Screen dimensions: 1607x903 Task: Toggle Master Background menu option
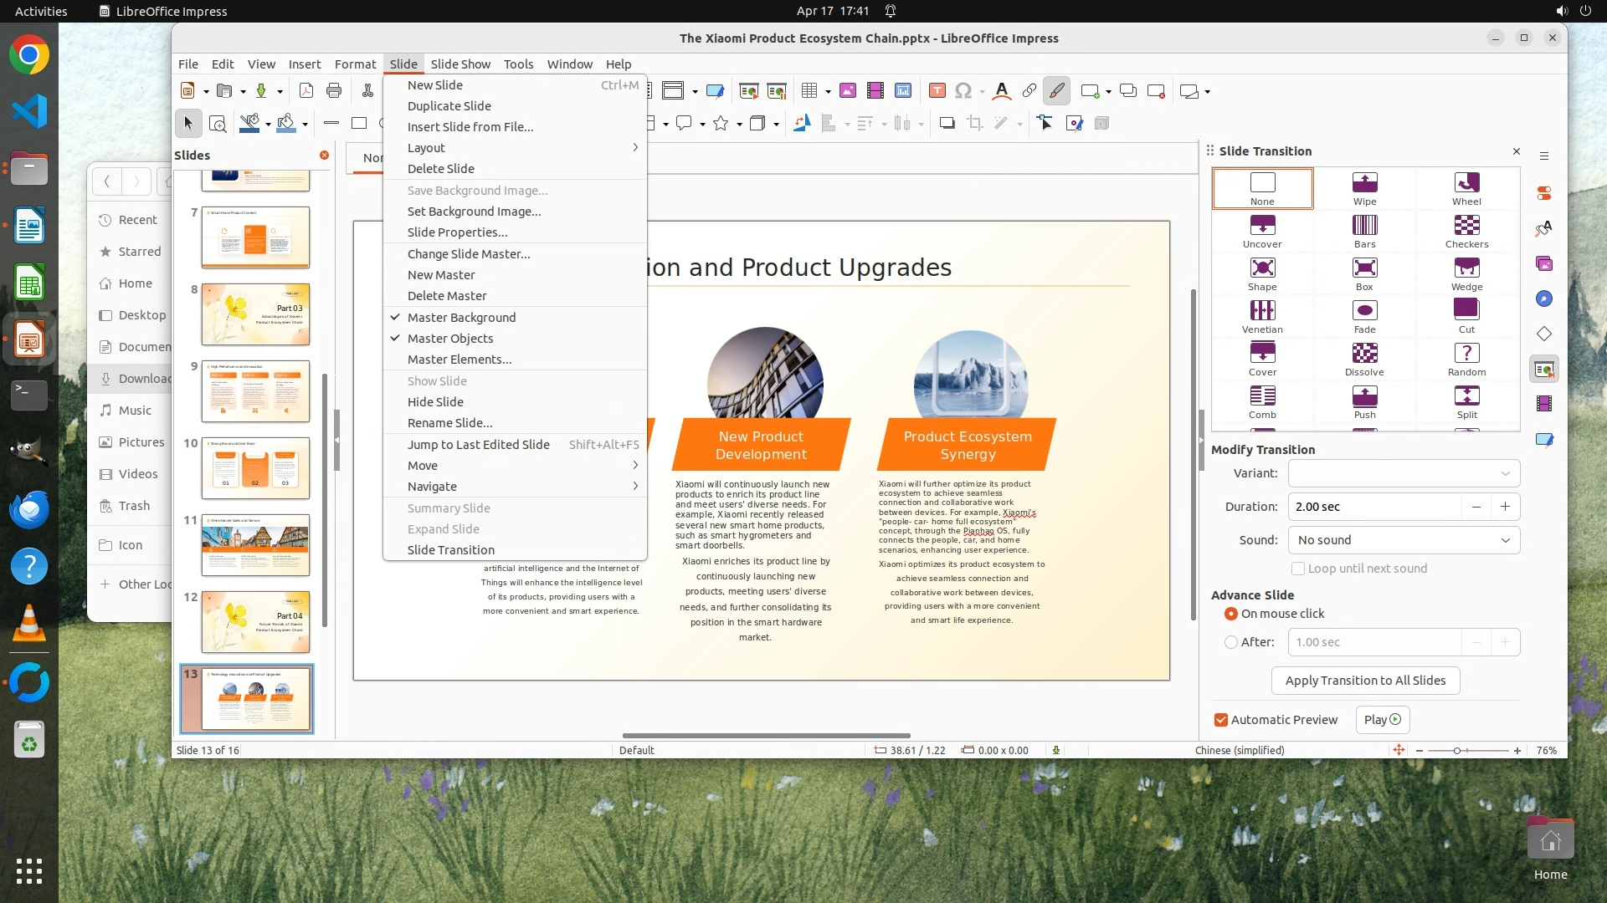461,318
